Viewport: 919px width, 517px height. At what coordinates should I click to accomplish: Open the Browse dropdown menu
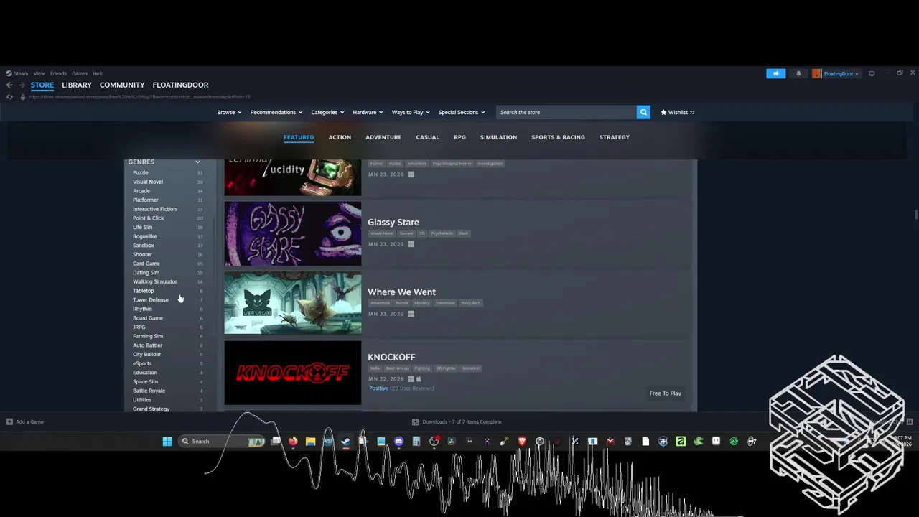[x=229, y=112]
